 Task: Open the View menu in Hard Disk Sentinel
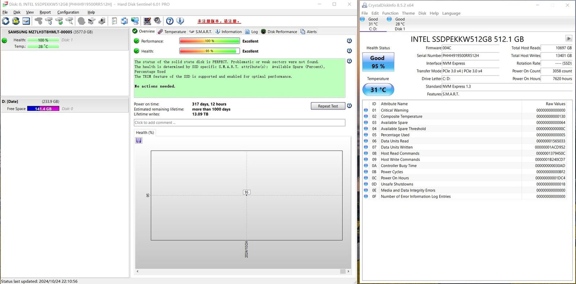click(x=30, y=12)
